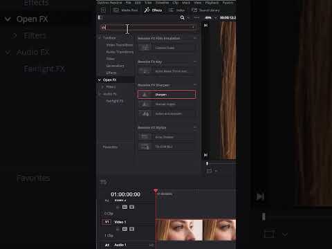Click the viewer mode icon below the scrubber
Screen dimensions: 332x249
click(x=209, y=171)
